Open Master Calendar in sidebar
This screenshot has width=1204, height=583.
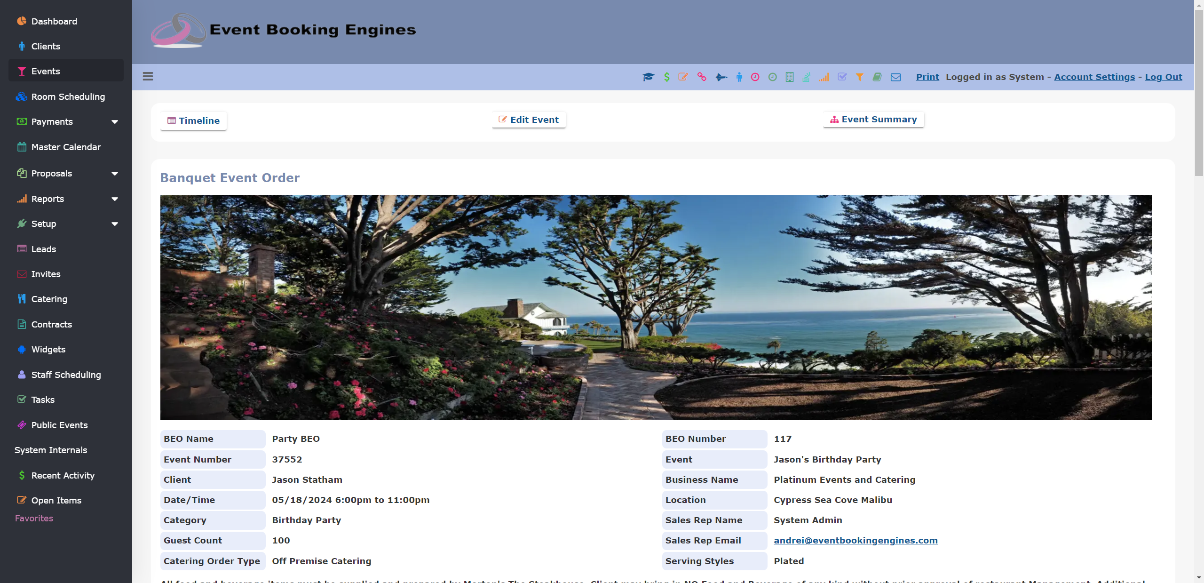click(x=66, y=147)
